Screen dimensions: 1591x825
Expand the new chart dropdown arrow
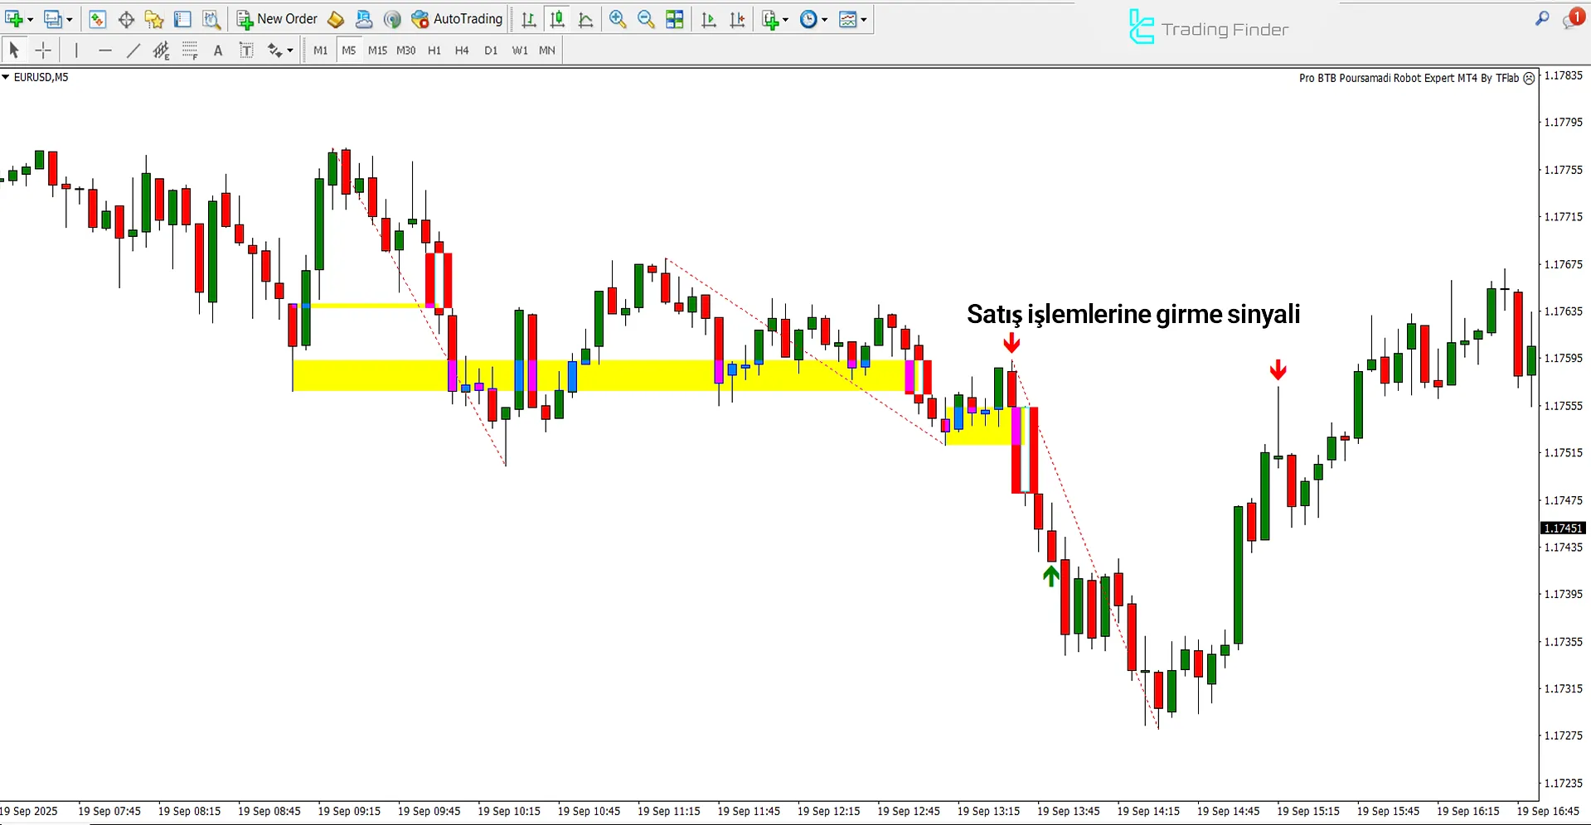point(31,19)
